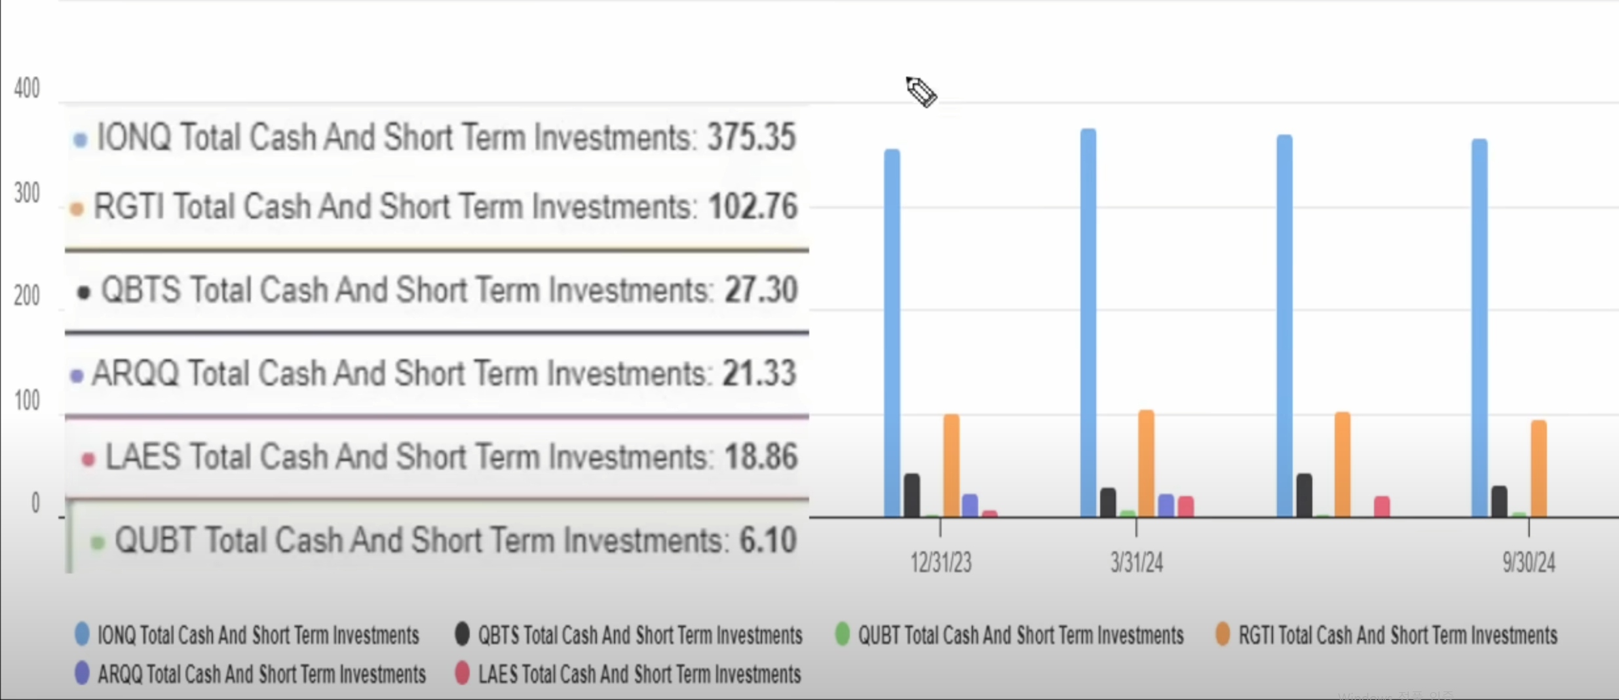The height and width of the screenshot is (700, 1619).
Task: Click the black bullet beside the 27.30 tooltip value
Action: pyautogui.click(x=83, y=292)
